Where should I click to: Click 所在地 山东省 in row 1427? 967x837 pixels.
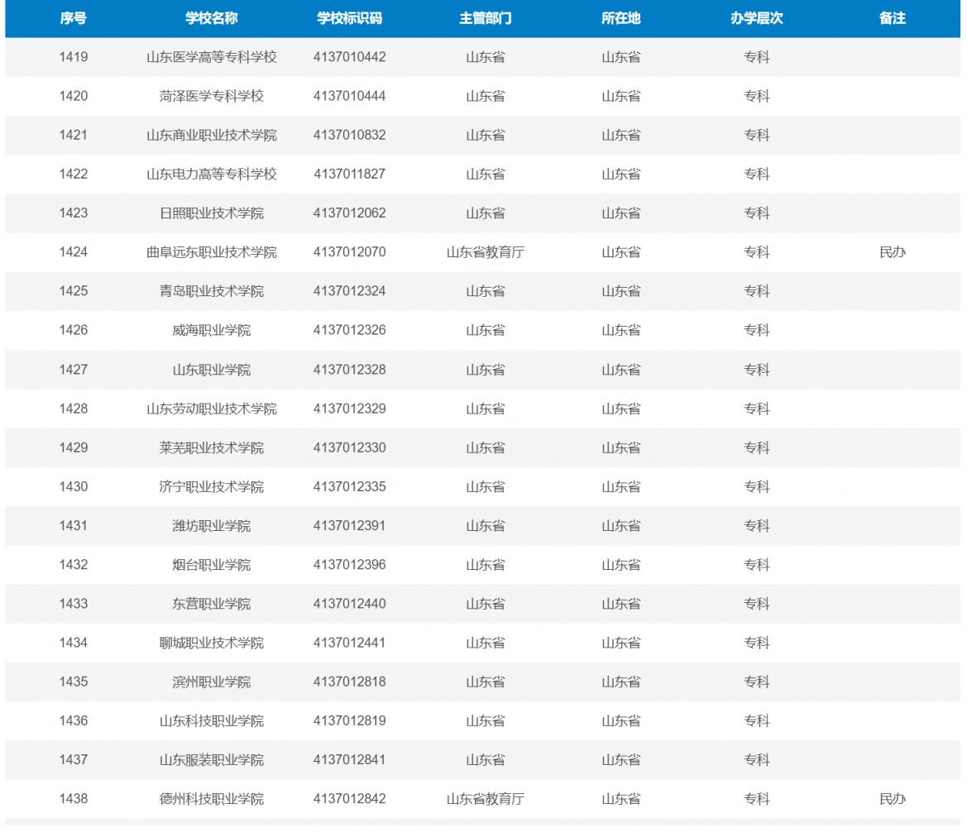point(621,370)
